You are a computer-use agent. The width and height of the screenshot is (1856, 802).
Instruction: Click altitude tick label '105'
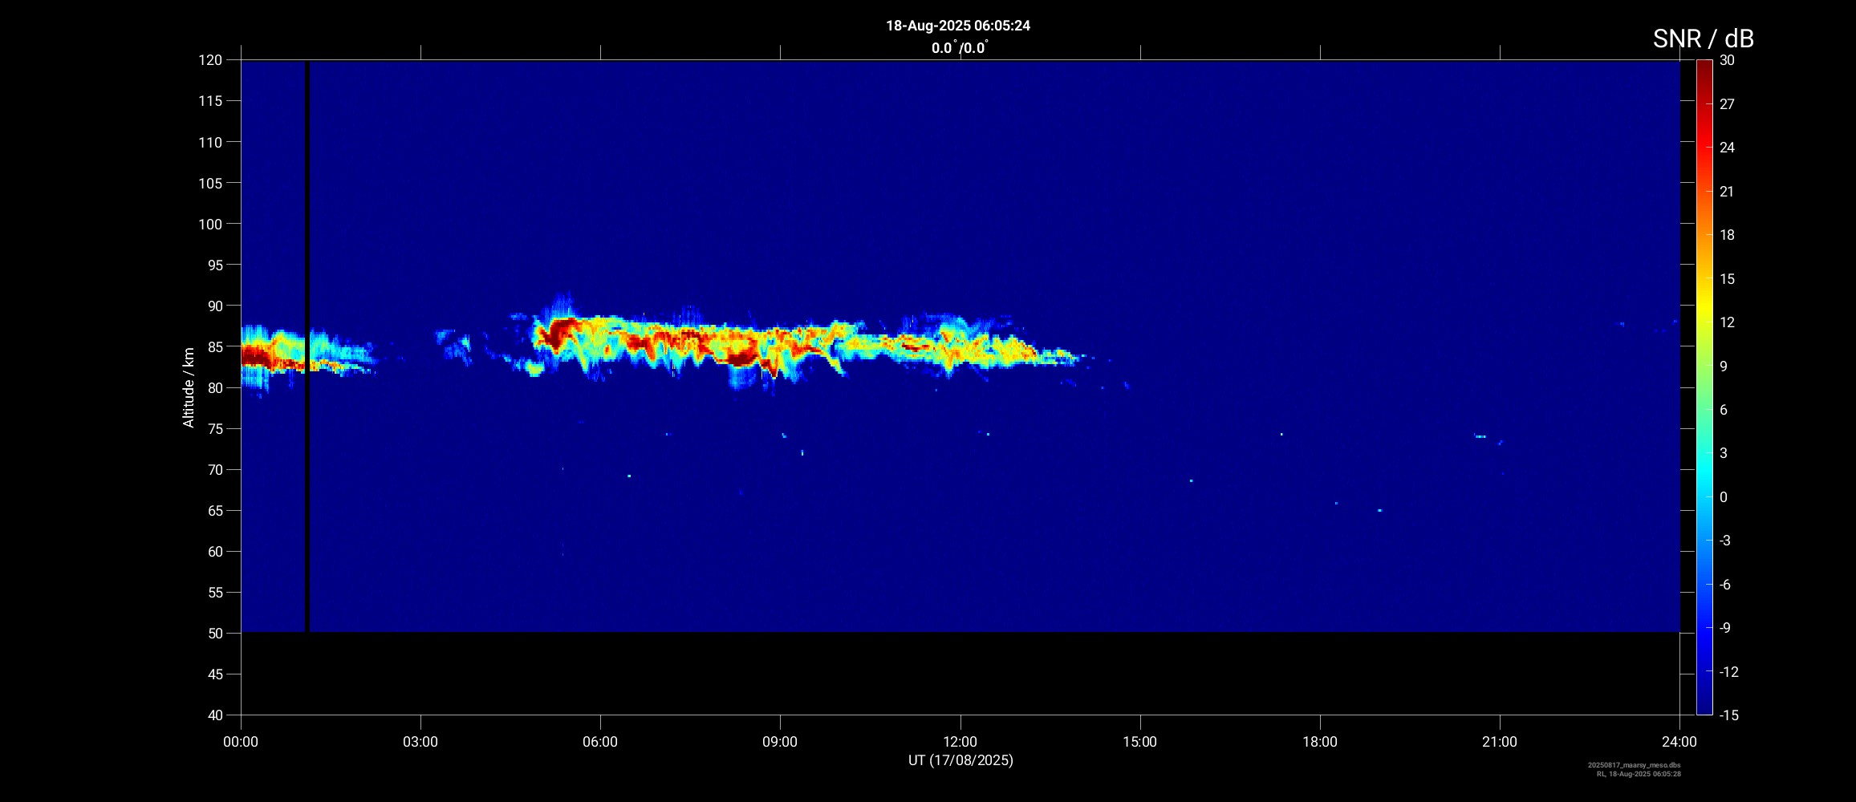[x=210, y=183]
